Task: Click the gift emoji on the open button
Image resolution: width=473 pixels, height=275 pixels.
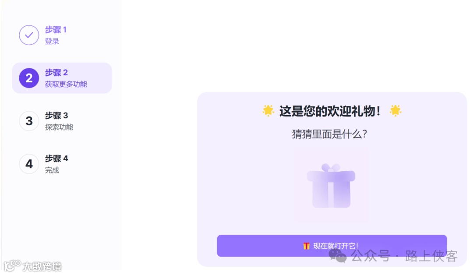Action: (x=307, y=246)
